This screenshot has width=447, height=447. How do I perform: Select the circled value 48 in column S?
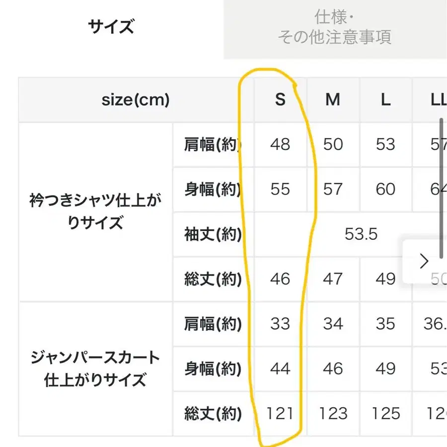tap(280, 145)
